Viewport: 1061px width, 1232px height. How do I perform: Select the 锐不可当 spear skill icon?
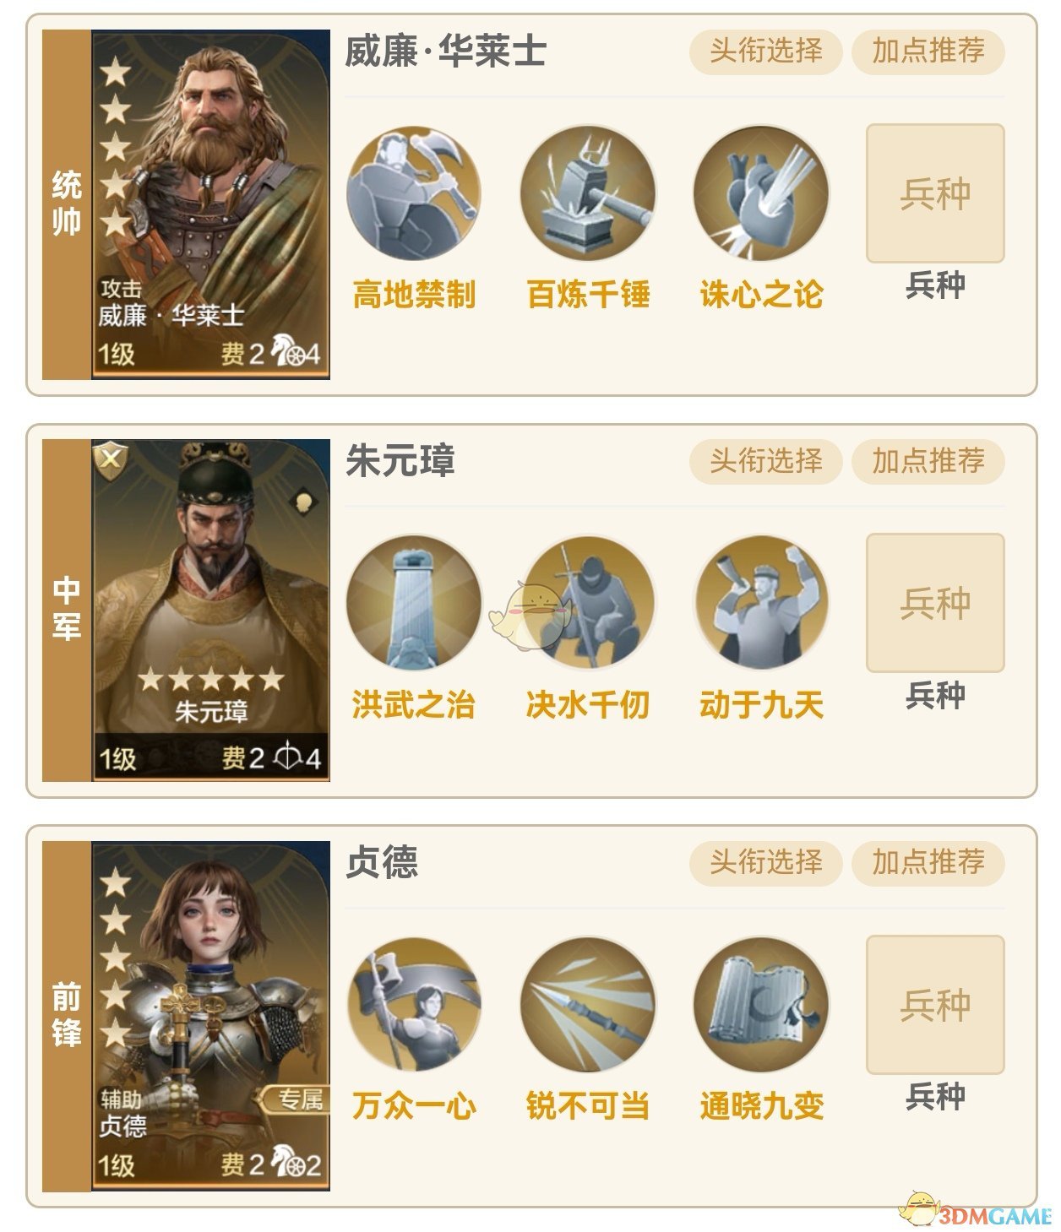(x=588, y=1004)
